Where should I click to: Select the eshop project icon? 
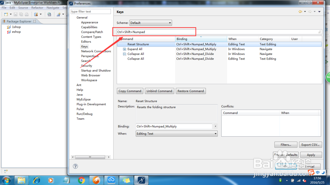9,32
